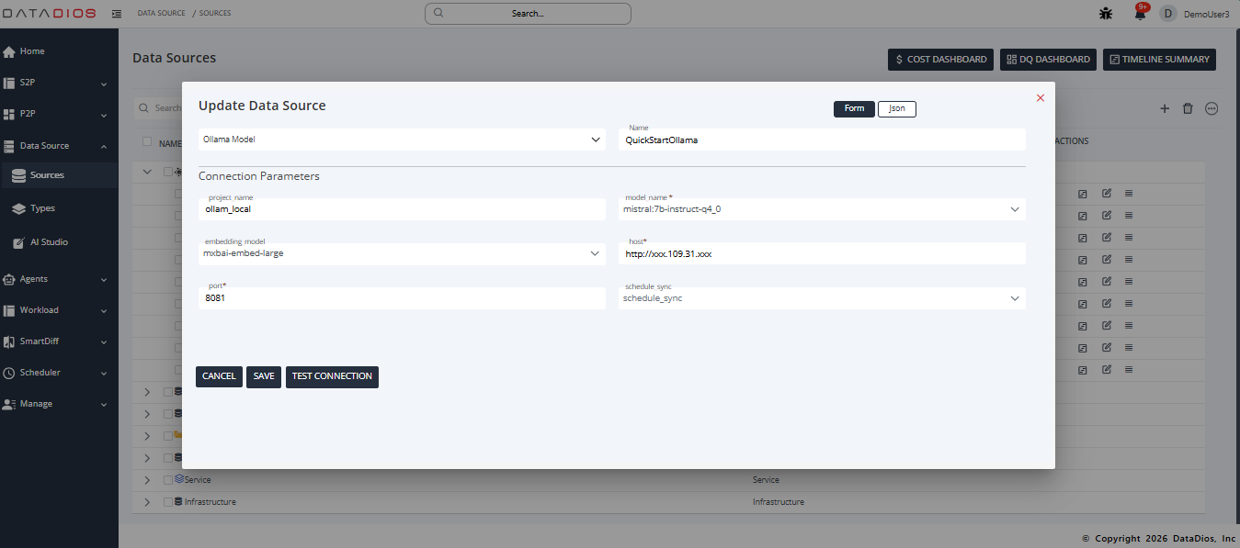Click the DemoUser3 avatar icon
The height and width of the screenshot is (548, 1240).
[1168, 14]
